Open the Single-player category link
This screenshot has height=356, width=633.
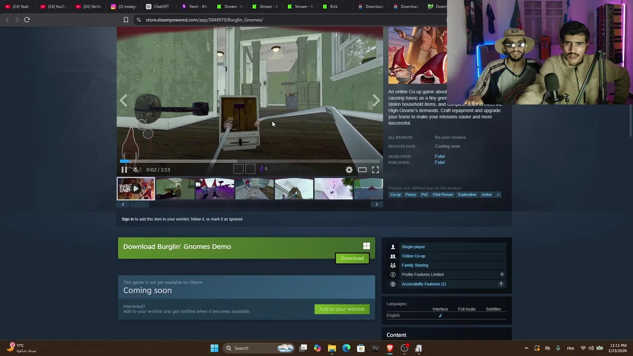(413, 247)
